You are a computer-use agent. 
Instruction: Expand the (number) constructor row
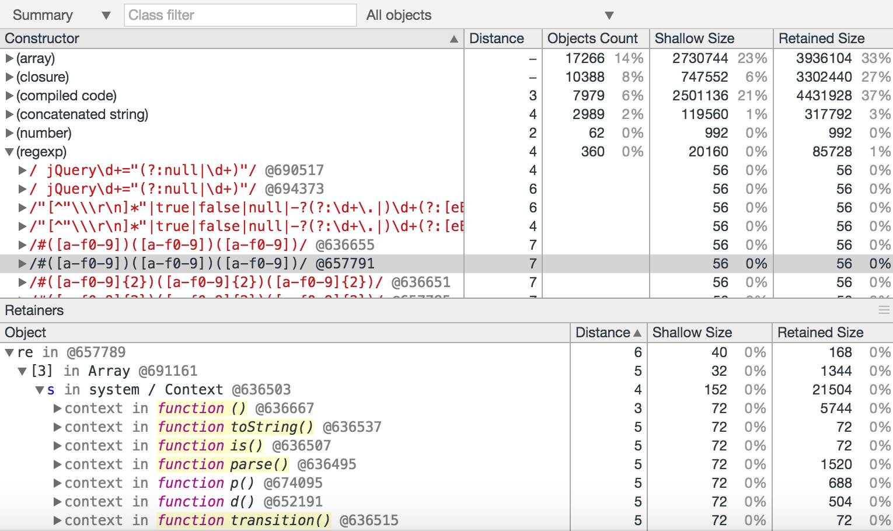click(x=9, y=133)
